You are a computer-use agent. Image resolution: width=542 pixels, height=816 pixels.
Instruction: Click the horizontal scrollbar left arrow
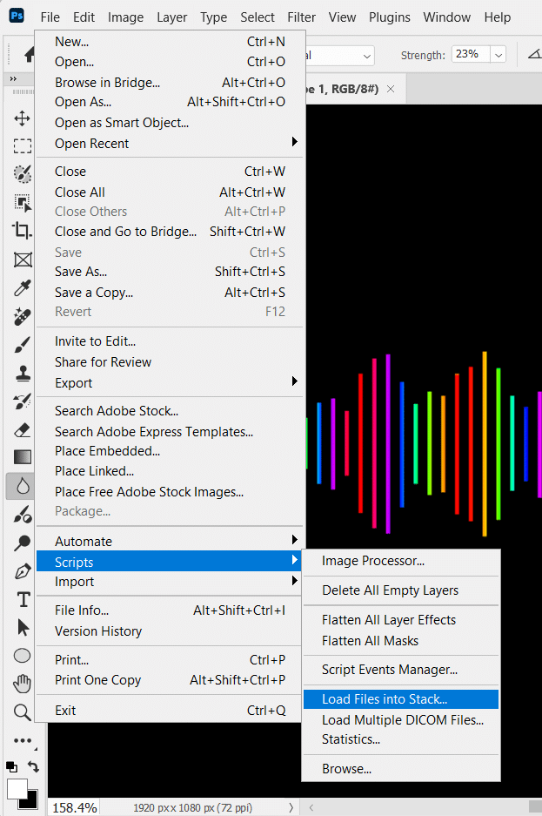(311, 807)
